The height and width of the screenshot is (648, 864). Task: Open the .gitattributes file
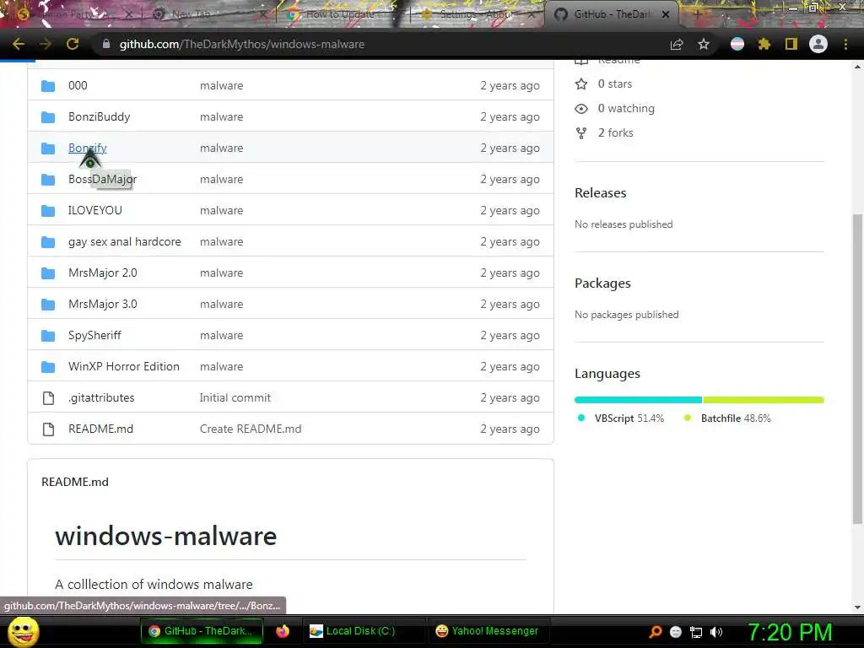tap(101, 398)
